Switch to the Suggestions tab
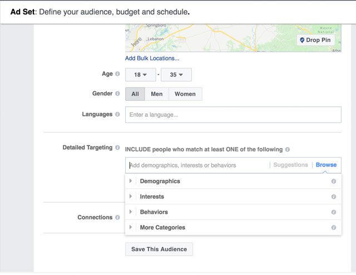356x275 pixels. coord(290,165)
